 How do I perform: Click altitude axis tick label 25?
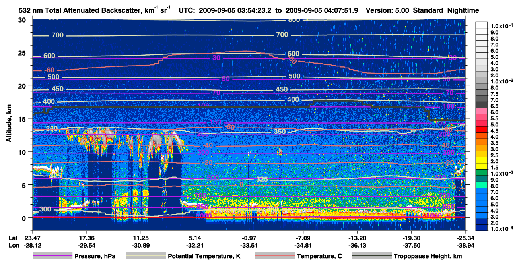[x=23, y=52]
